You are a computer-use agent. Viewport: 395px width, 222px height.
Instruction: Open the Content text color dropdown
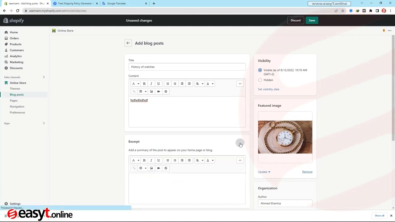pos(210,84)
